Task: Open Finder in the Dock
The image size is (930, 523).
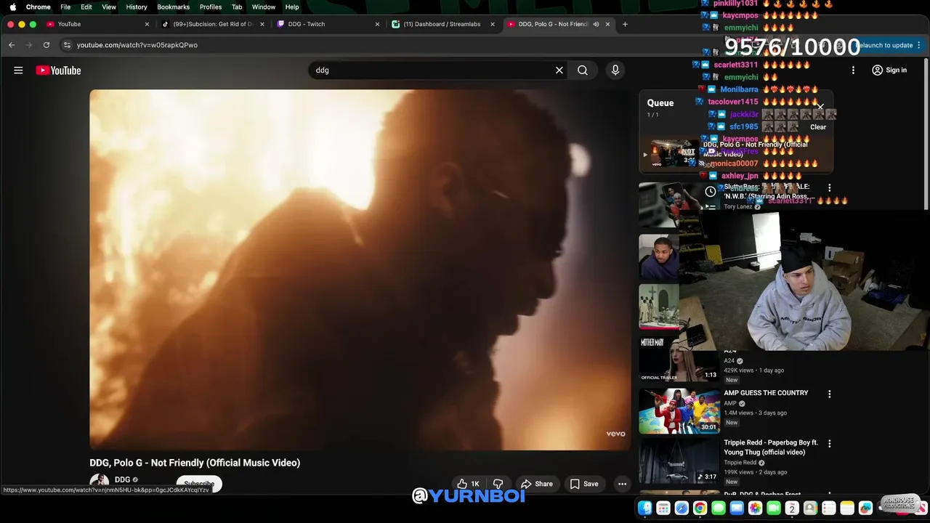Action: [644, 508]
